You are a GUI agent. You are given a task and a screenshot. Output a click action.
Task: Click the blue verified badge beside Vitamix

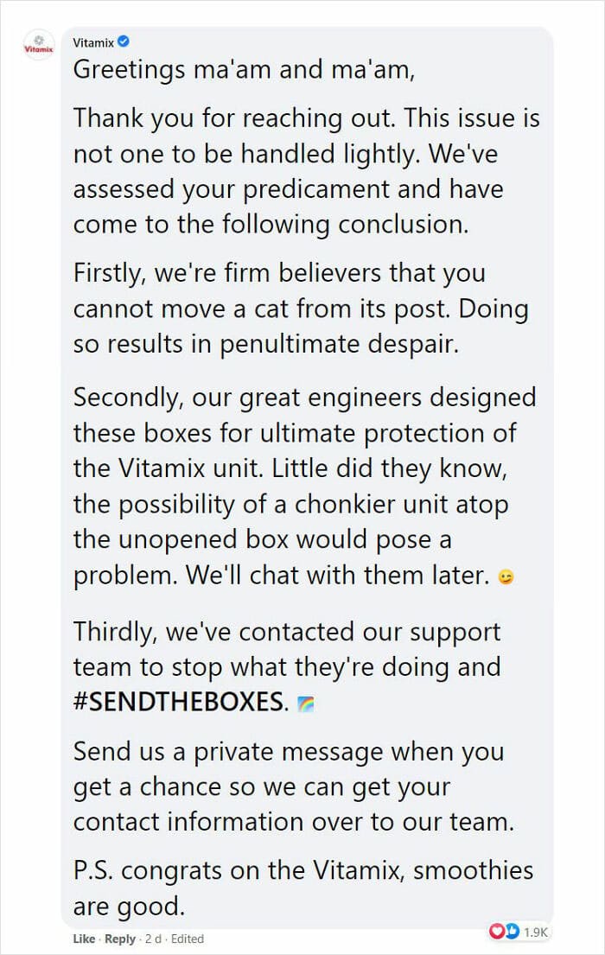(123, 41)
